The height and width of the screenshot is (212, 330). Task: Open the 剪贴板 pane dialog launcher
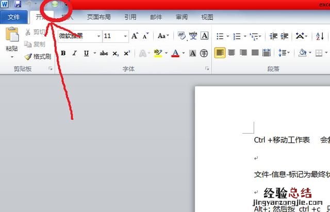tap(51, 69)
